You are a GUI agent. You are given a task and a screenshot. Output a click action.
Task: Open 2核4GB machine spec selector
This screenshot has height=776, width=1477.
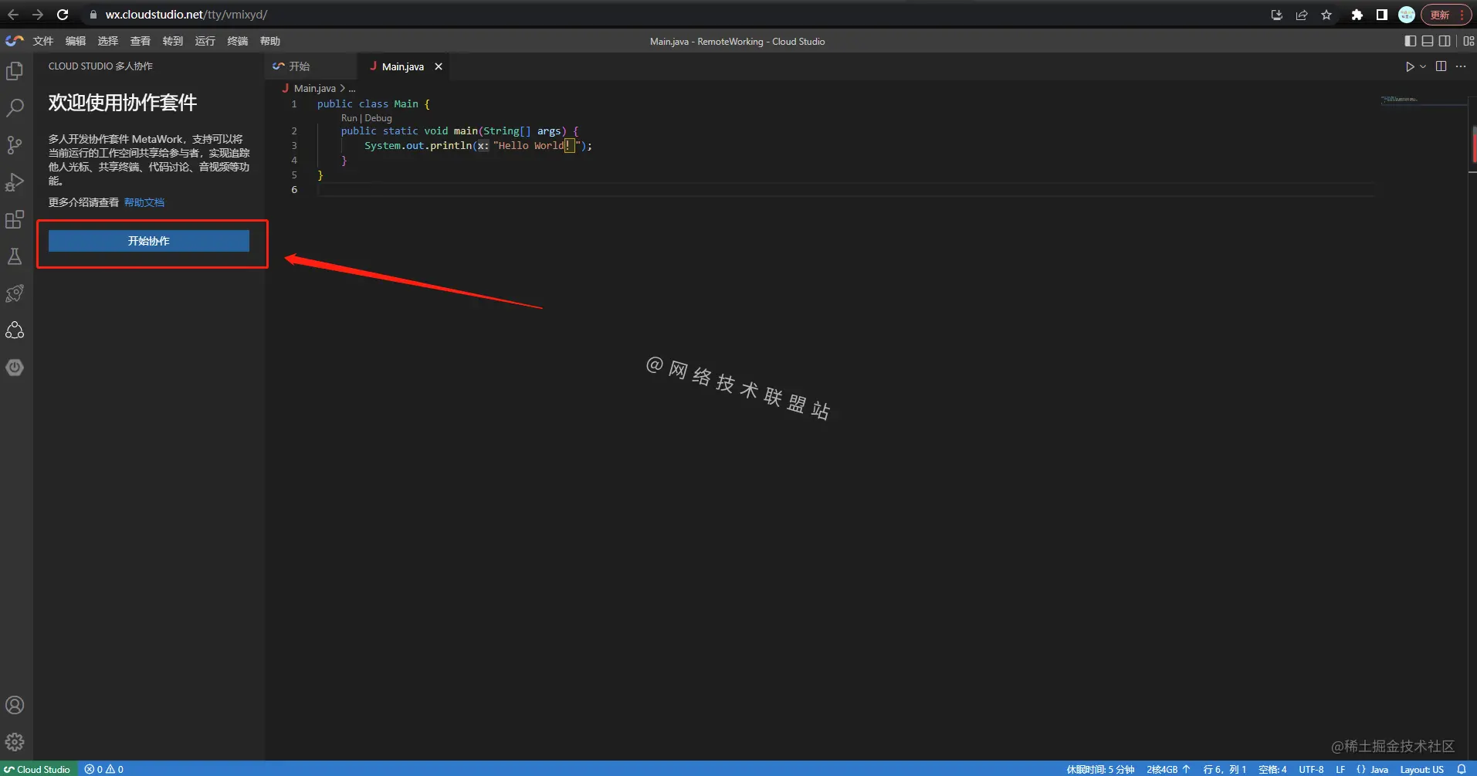tap(1168, 769)
